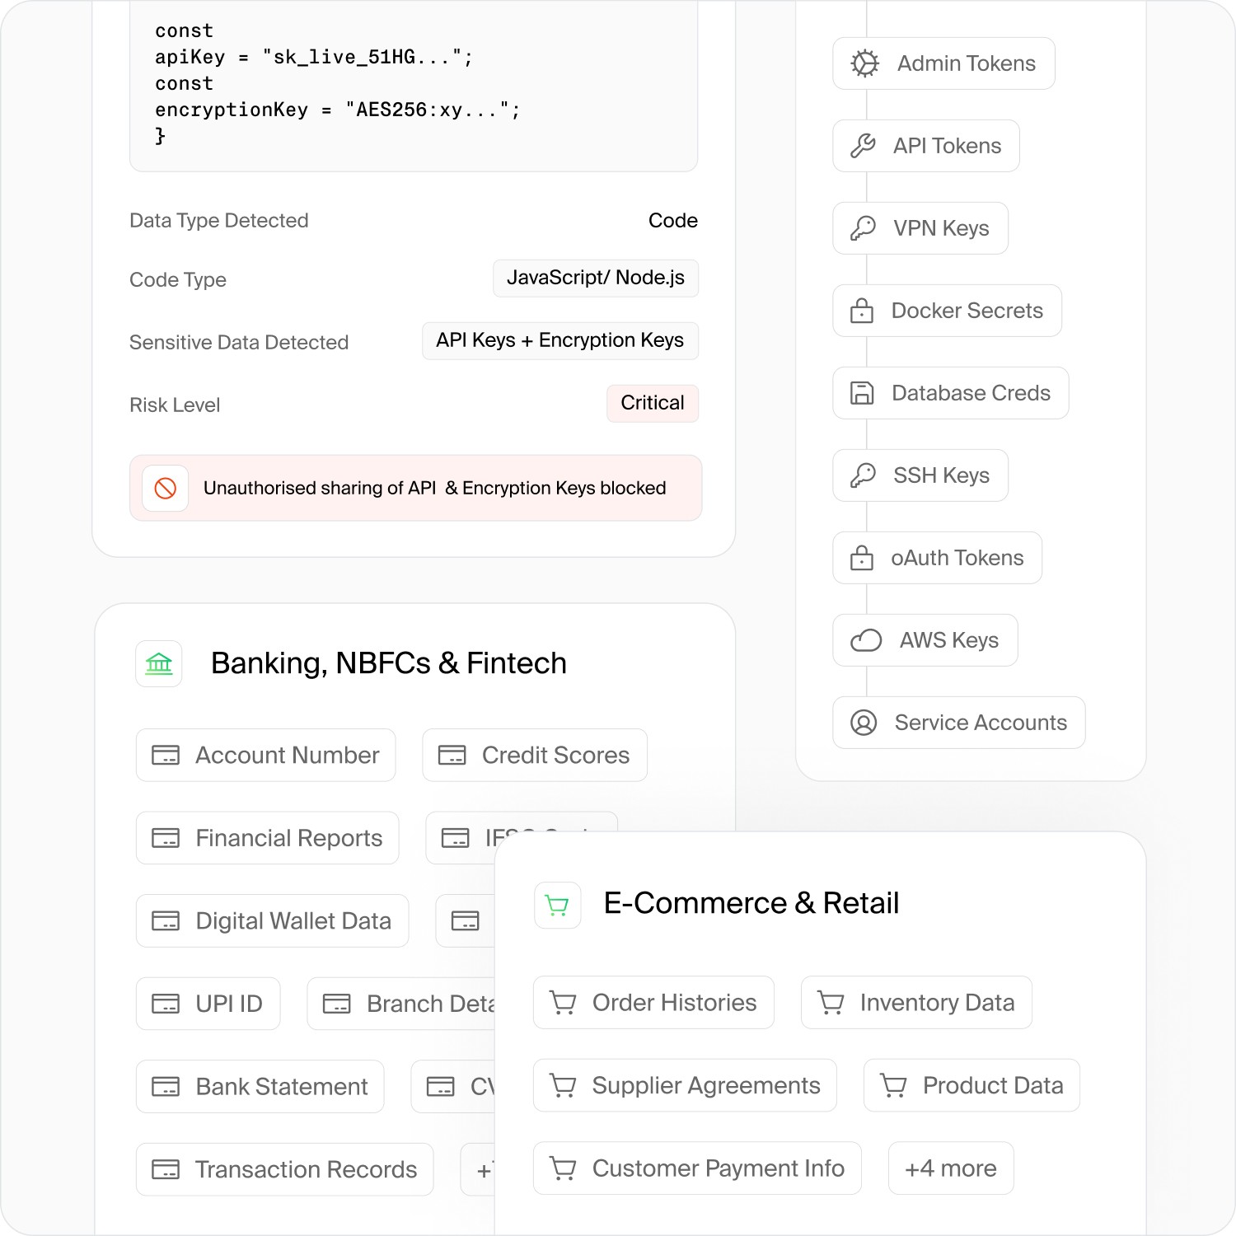Select the API Keys + Encryption Keys tag
1236x1236 pixels.
(x=560, y=340)
